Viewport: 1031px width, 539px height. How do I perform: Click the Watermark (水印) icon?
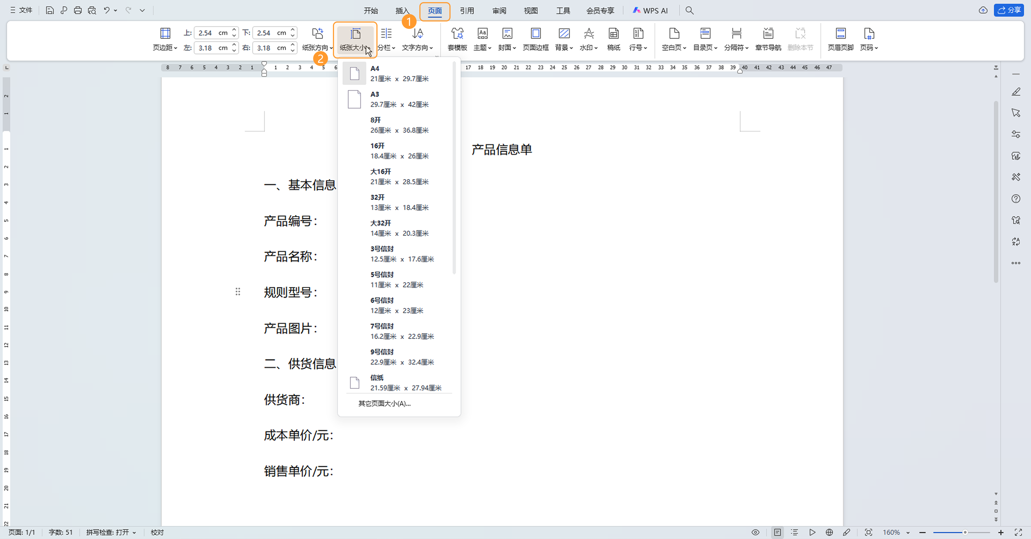[x=588, y=39]
